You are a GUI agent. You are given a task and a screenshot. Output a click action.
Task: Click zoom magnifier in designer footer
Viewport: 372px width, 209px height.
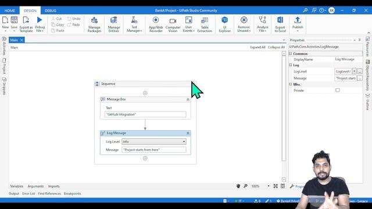coord(245,186)
